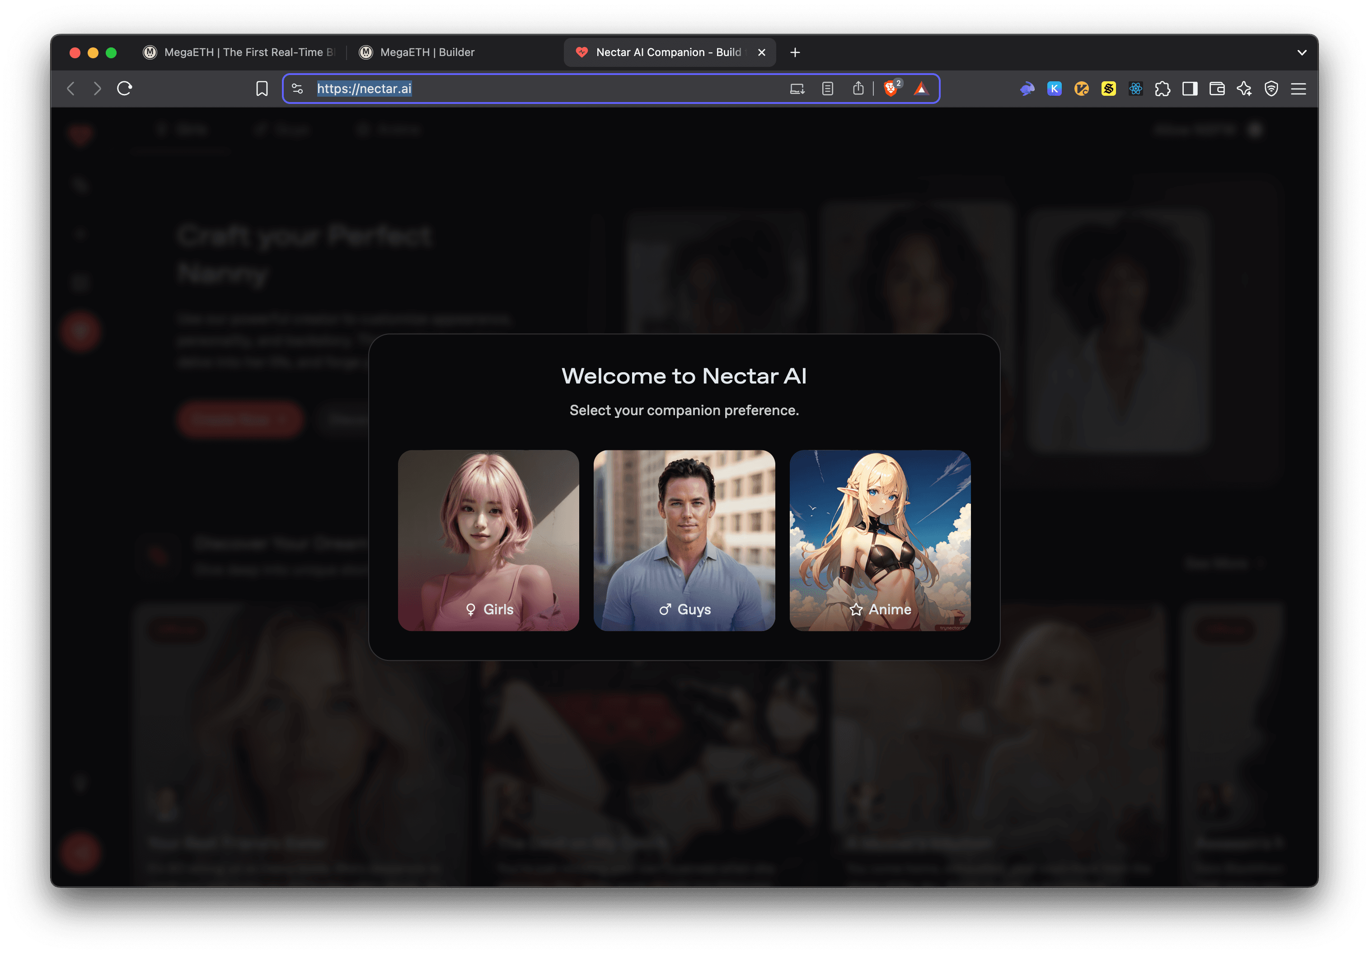Open the extensions puzzle menu

1163,89
